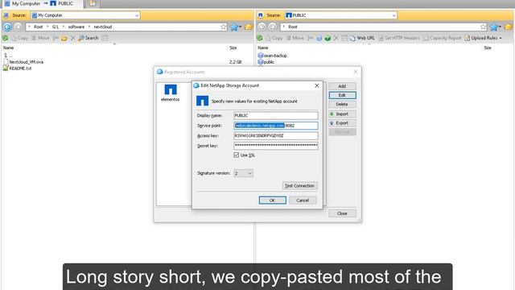Click Edit in Registered Accounts

coord(342,95)
